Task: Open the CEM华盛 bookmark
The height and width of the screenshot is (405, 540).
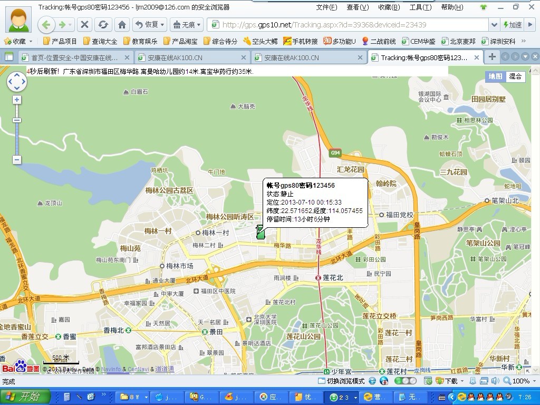Action: click(418, 41)
